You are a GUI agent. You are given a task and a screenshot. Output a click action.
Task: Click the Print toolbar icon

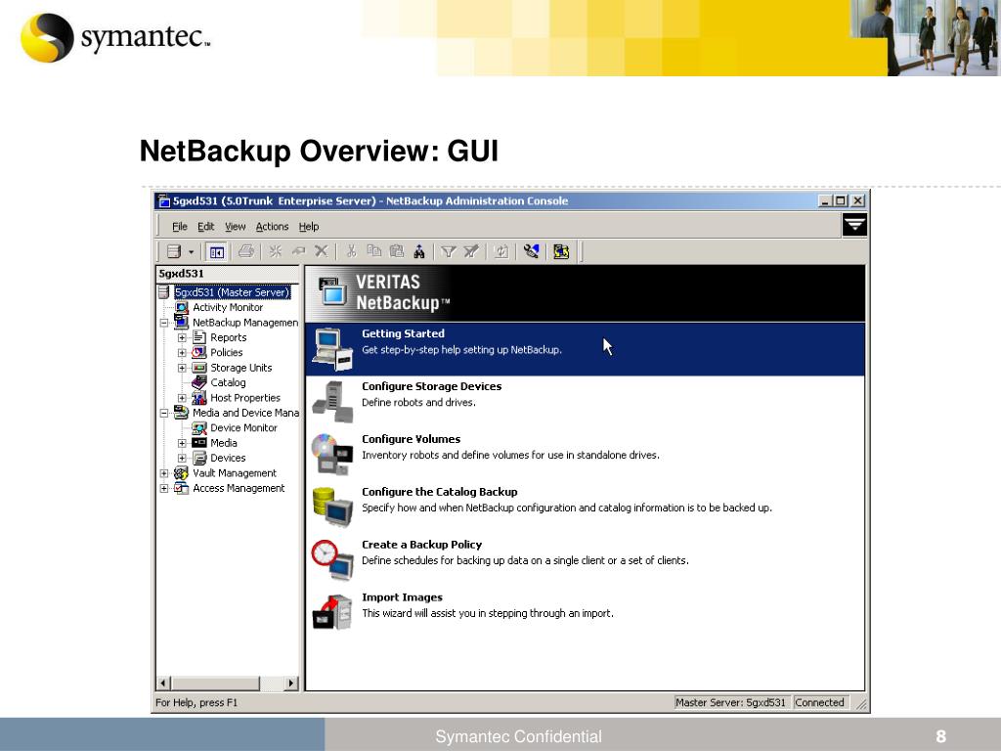[x=246, y=251]
